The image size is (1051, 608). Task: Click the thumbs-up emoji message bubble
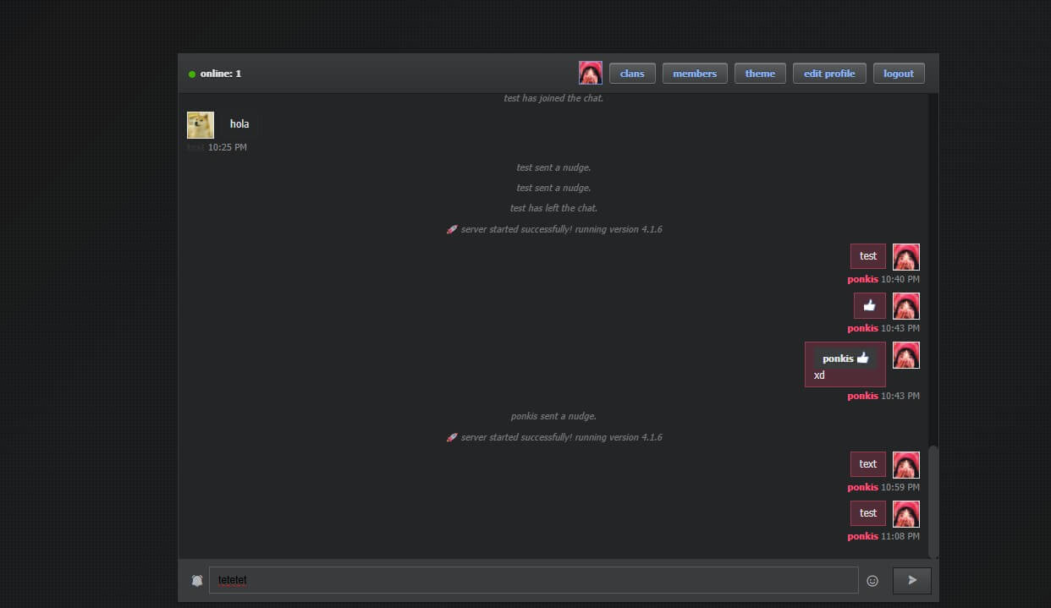869,306
